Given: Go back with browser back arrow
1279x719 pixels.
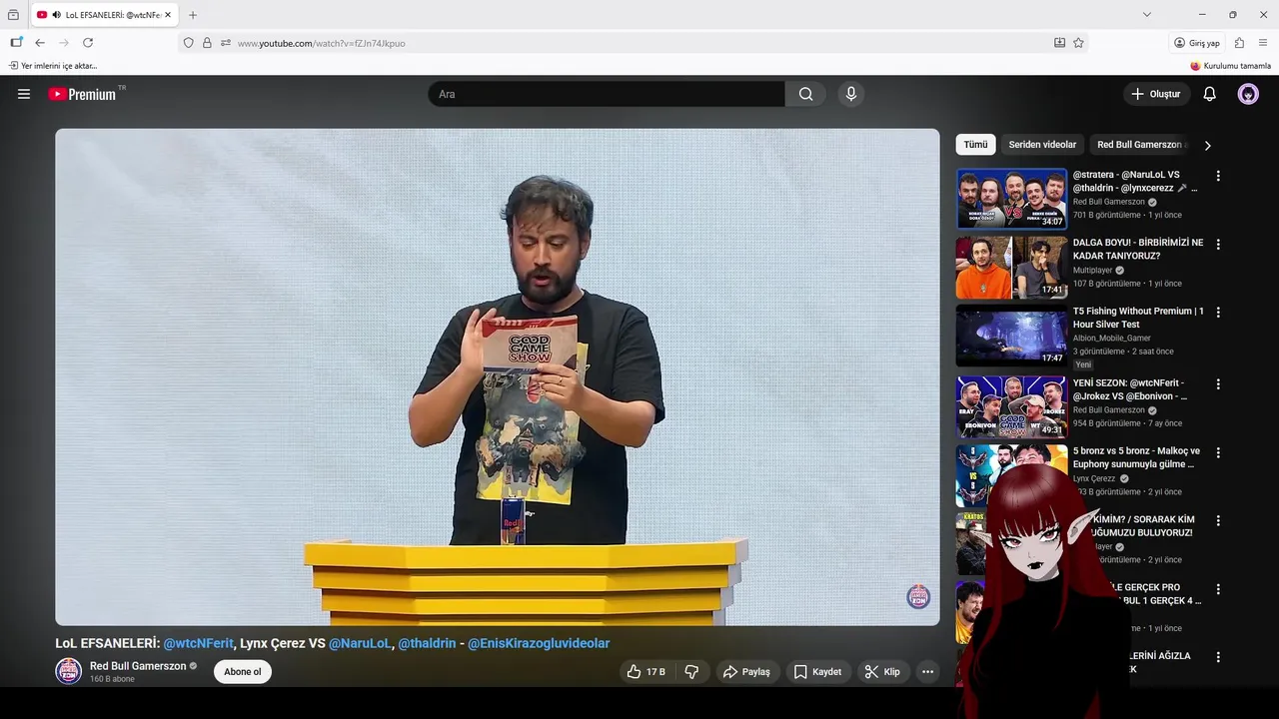Looking at the screenshot, I should point(40,43).
